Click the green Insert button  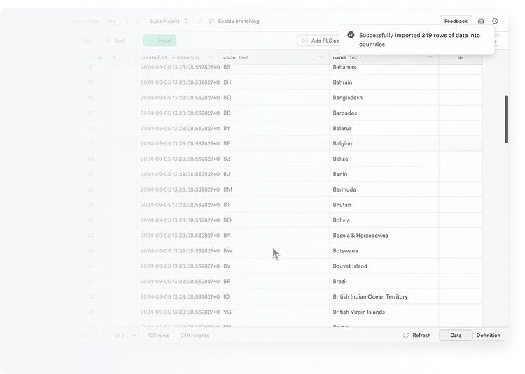click(x=160, y=41)
